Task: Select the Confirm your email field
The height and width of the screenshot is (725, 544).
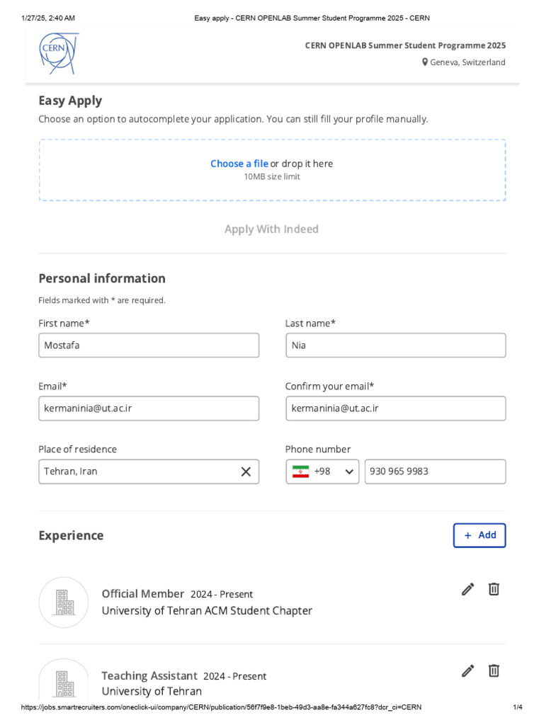Action: point(396,409)
